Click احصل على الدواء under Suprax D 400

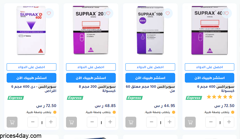[x=32, y=67]
